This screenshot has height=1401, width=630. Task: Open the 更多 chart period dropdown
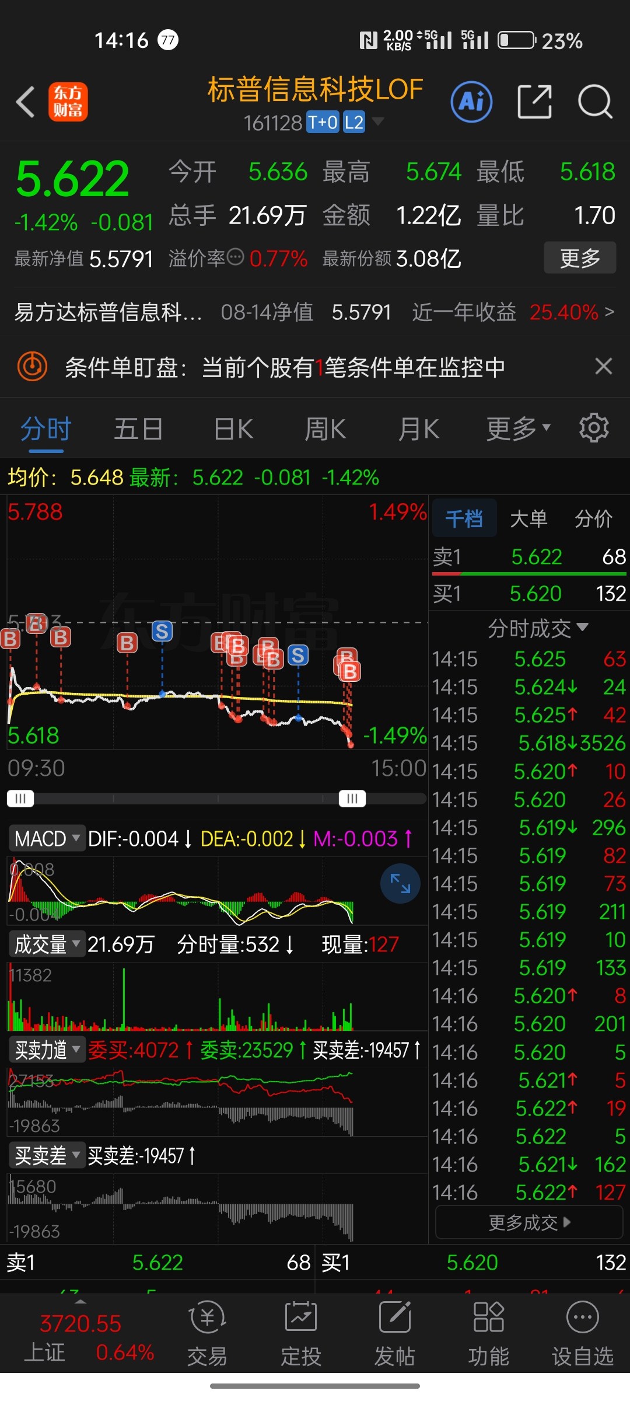(x=518, y=429)
